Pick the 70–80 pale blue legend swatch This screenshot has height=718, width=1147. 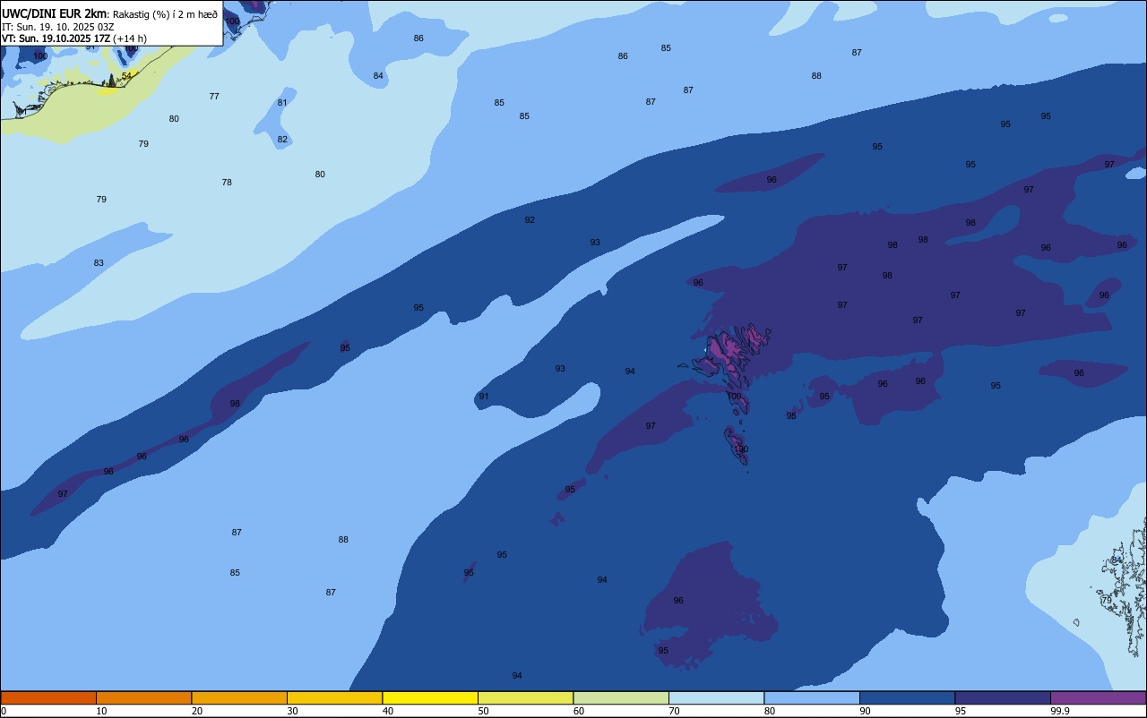click(716, 697)
